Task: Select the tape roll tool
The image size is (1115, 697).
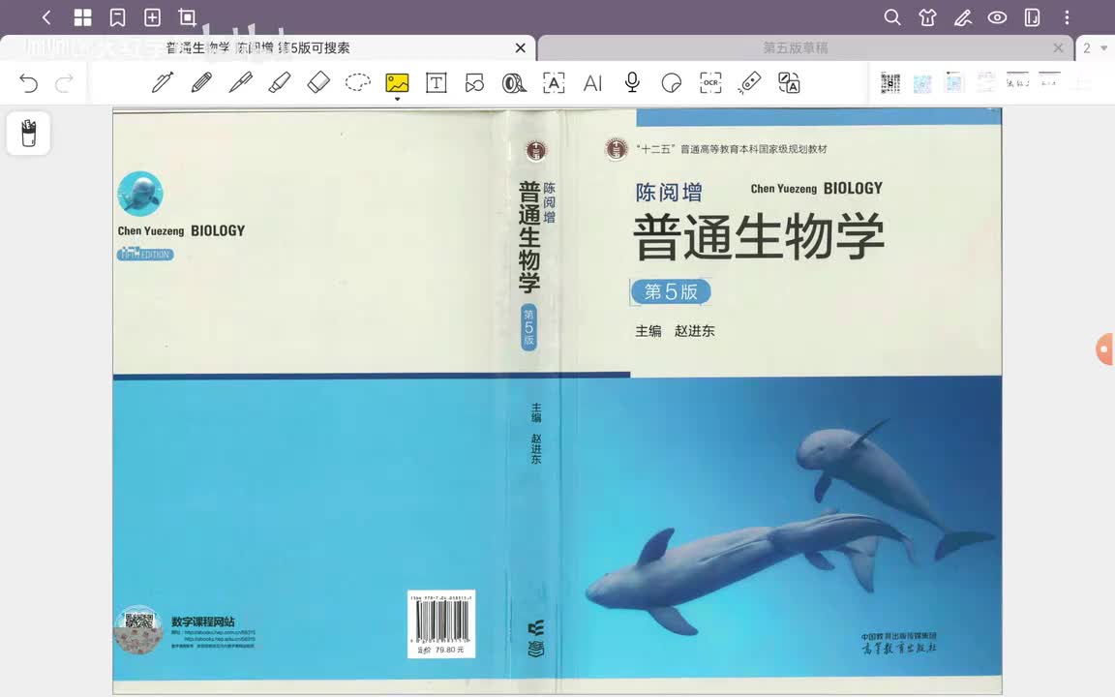Action: (x=514, y=82)
